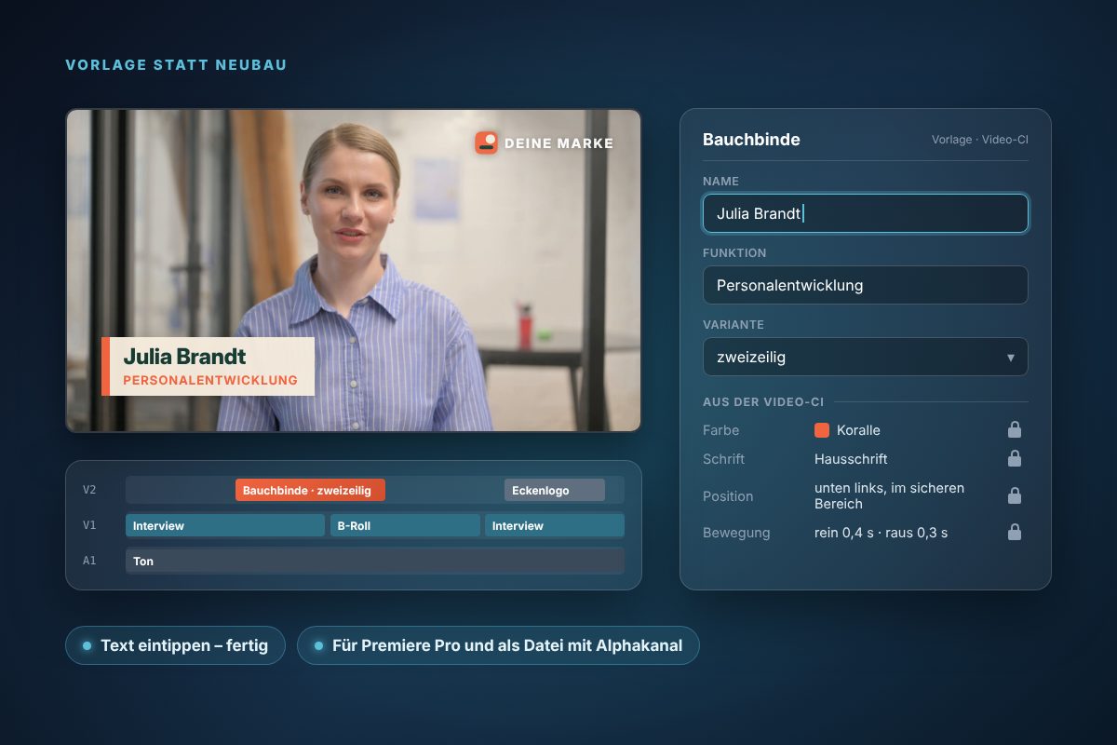Select the Eckenlogo clip on track V2

[555, 490]
